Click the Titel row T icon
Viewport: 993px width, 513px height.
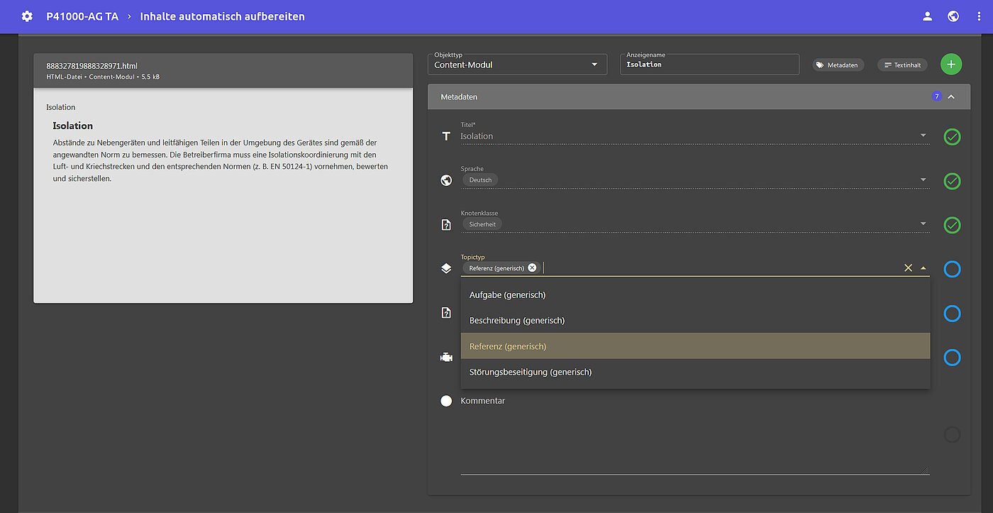[x=446, y=136]
